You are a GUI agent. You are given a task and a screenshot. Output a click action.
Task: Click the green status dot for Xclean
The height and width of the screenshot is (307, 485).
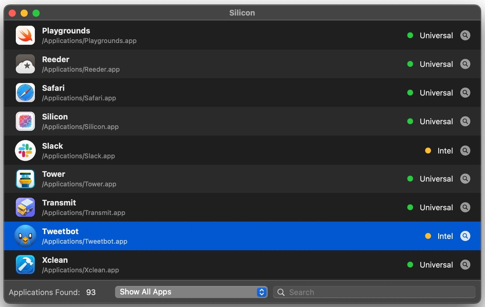410,265
